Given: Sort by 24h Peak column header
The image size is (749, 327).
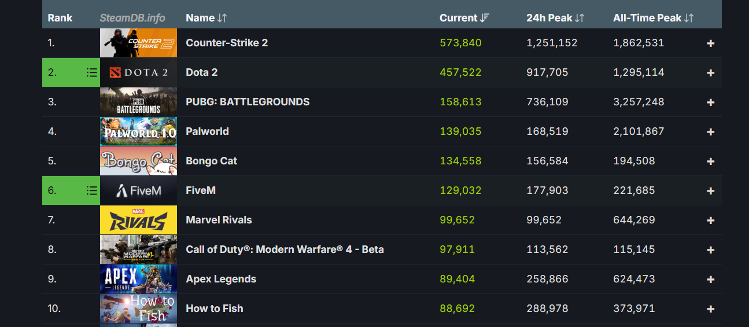Looking at the screenshot, I should [555, 18].
